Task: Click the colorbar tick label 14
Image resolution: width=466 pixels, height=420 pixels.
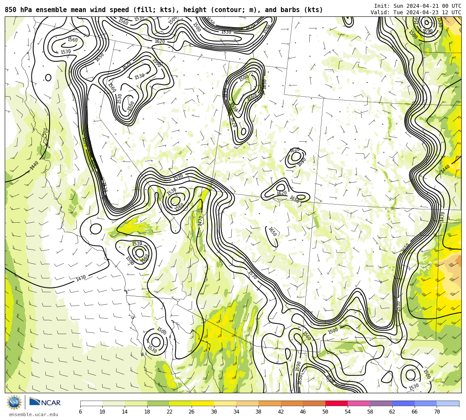Action: (125, 412)
